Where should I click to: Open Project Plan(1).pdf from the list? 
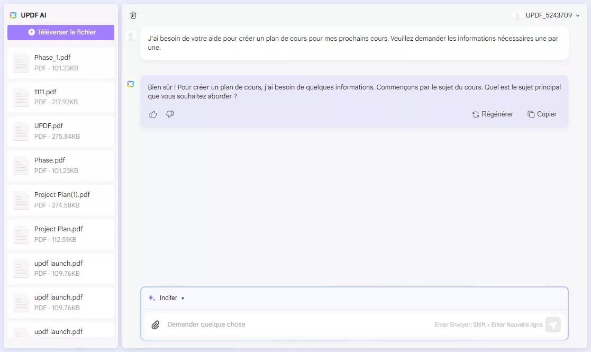[x=60, y=200]
